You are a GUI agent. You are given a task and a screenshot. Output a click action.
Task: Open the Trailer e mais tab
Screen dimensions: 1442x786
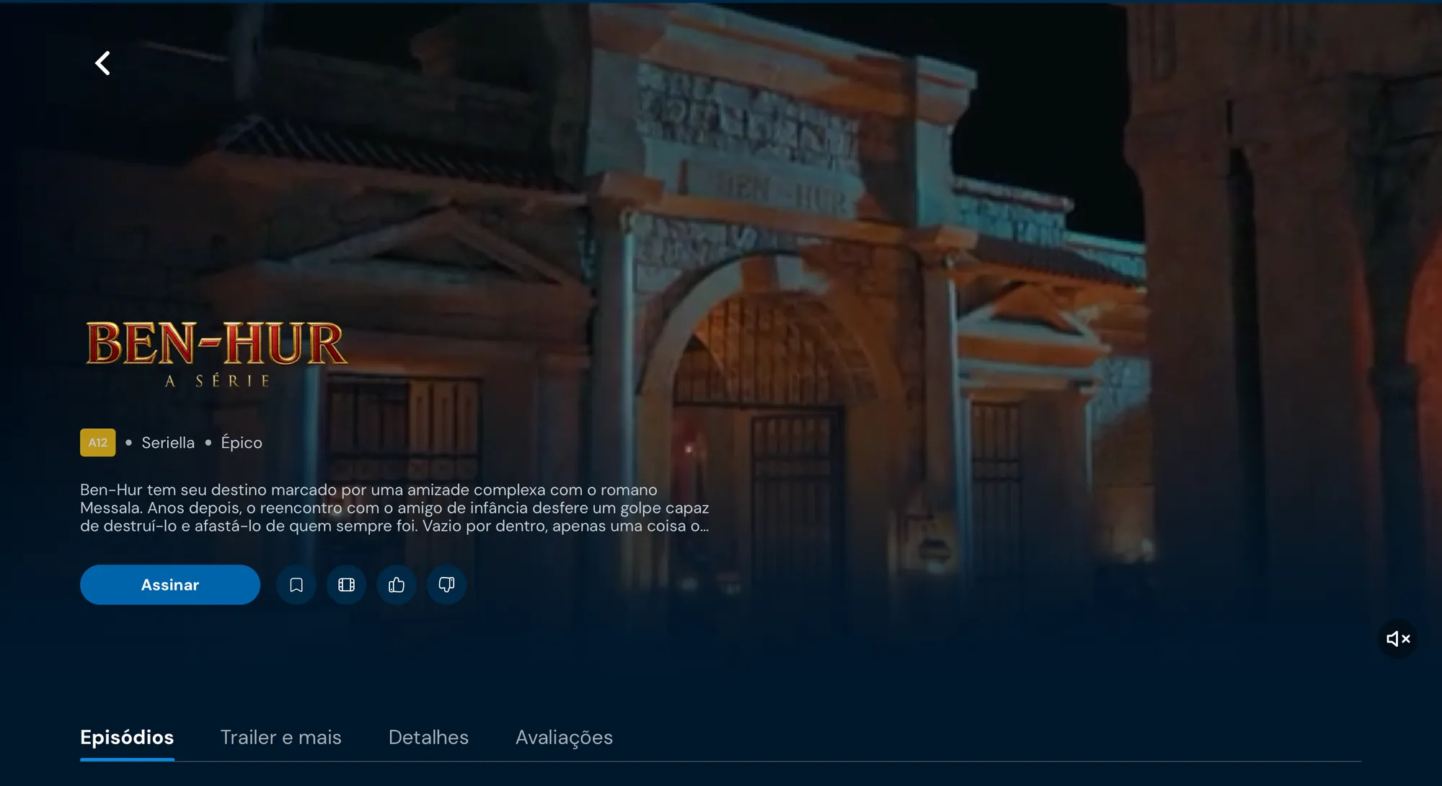click(281, 738)
